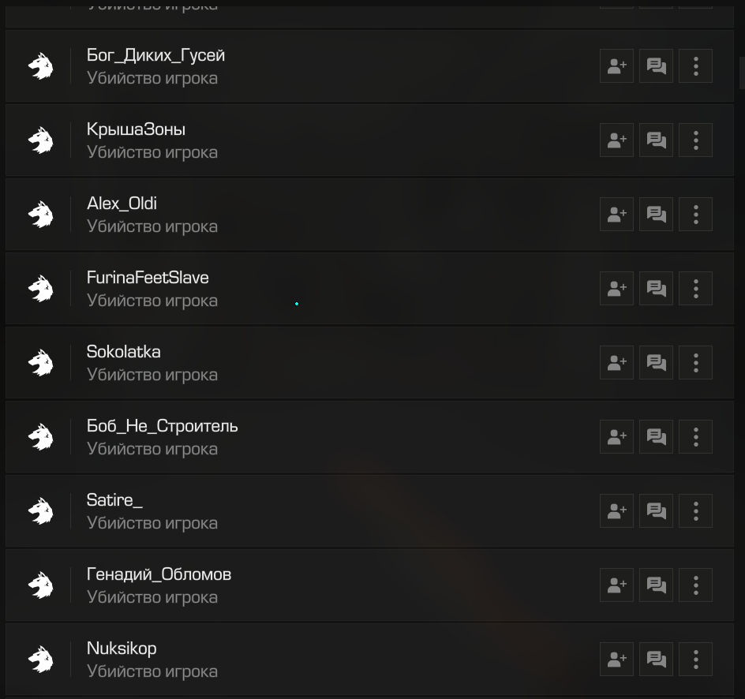This screenshot has width=745, height=699.
Task: Open more options for Alex_Oldi
Action: [x=695, y=214]
